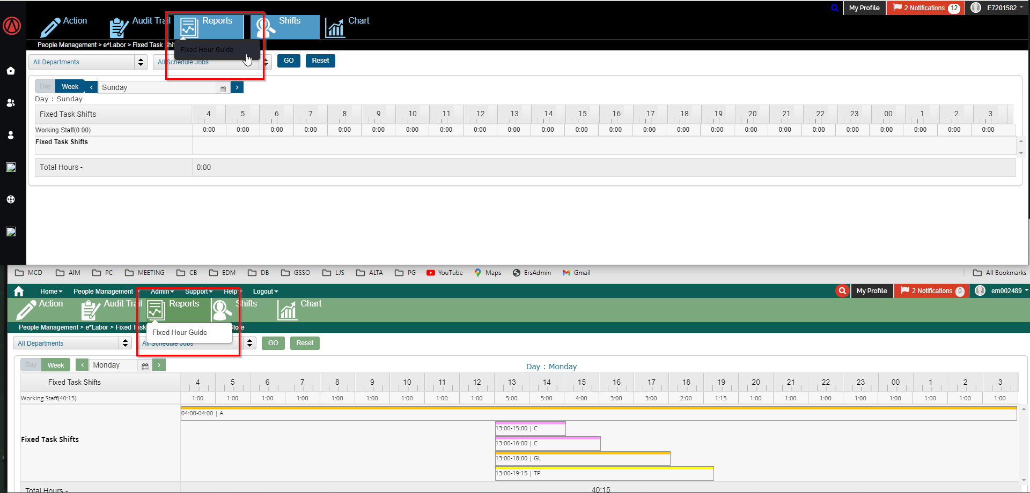
Task: Click green Reset button in bottom window
Action: pyautogui.click(x=305, y=343)
